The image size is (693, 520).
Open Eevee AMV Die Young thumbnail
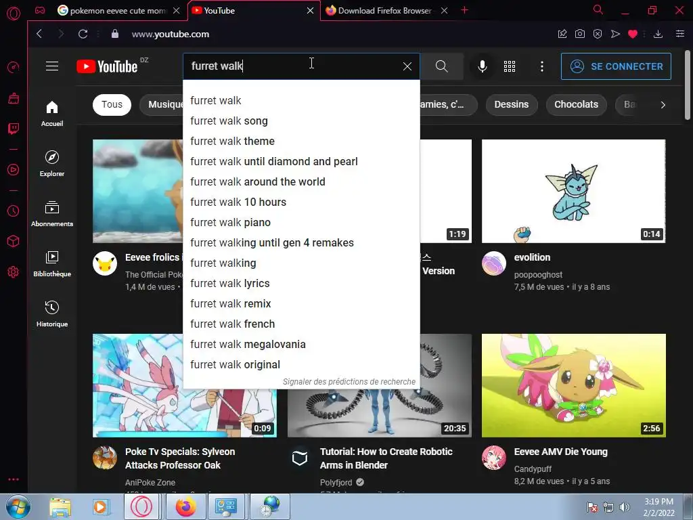click(x=574, y=385)
